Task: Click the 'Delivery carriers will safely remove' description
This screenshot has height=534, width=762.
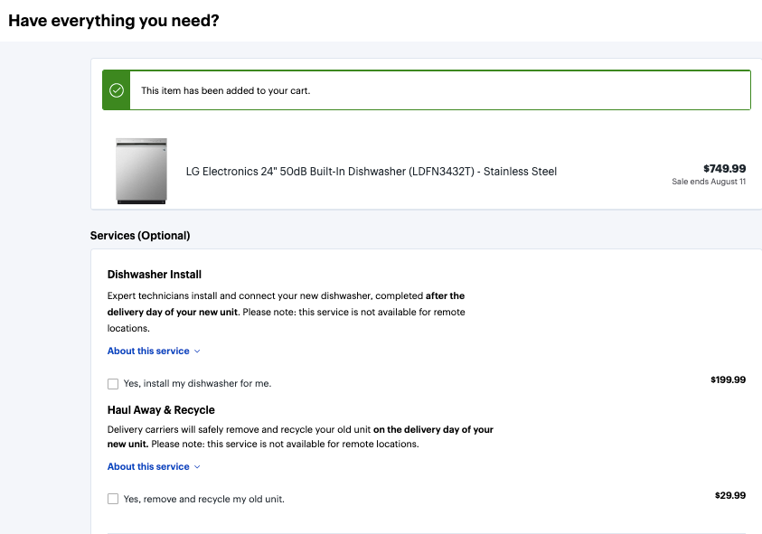Action: pyautogui.click(x=300, y=436)
